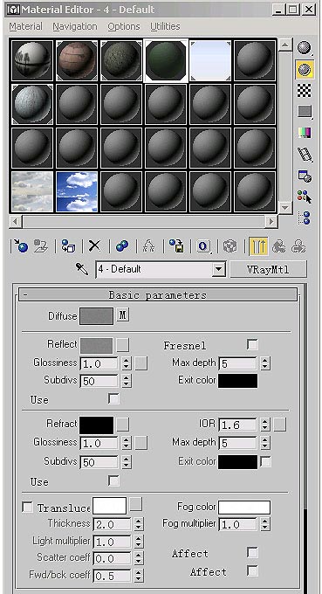Click Refract color map button

pyautogui.click(x=122, y=425)
